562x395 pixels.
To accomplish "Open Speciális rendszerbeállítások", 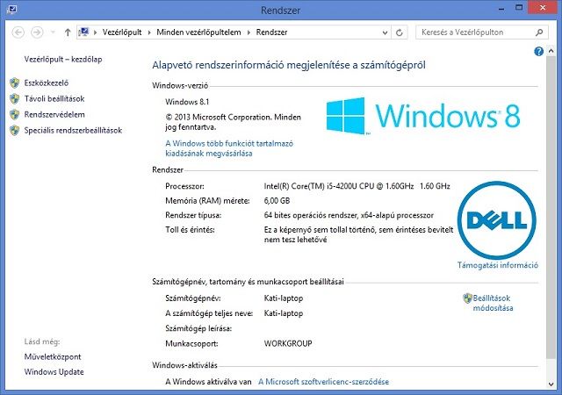I will coord(73,130).
